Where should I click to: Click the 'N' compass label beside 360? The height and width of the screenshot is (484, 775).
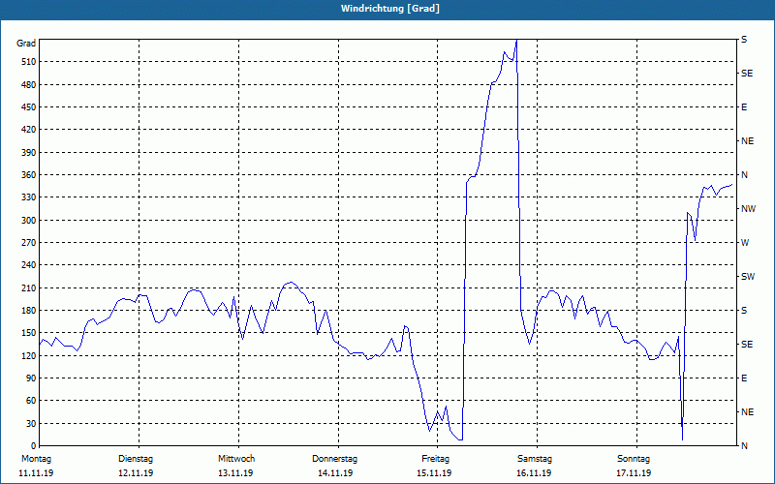point(744,175)
